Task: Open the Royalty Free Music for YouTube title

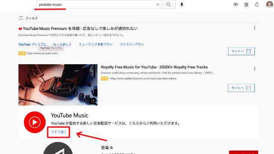Action: point(154,67)
